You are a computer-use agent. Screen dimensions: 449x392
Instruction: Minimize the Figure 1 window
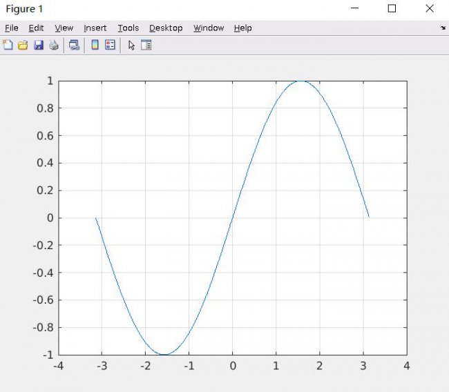[355, 8]
